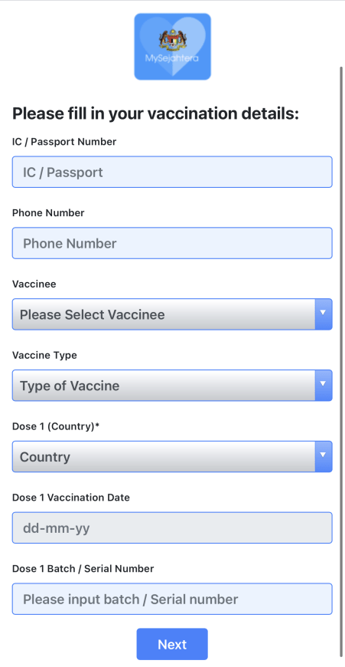345x667 pixels.
Task: Focus the IC / Passport input field
Action: coord(172,172)
